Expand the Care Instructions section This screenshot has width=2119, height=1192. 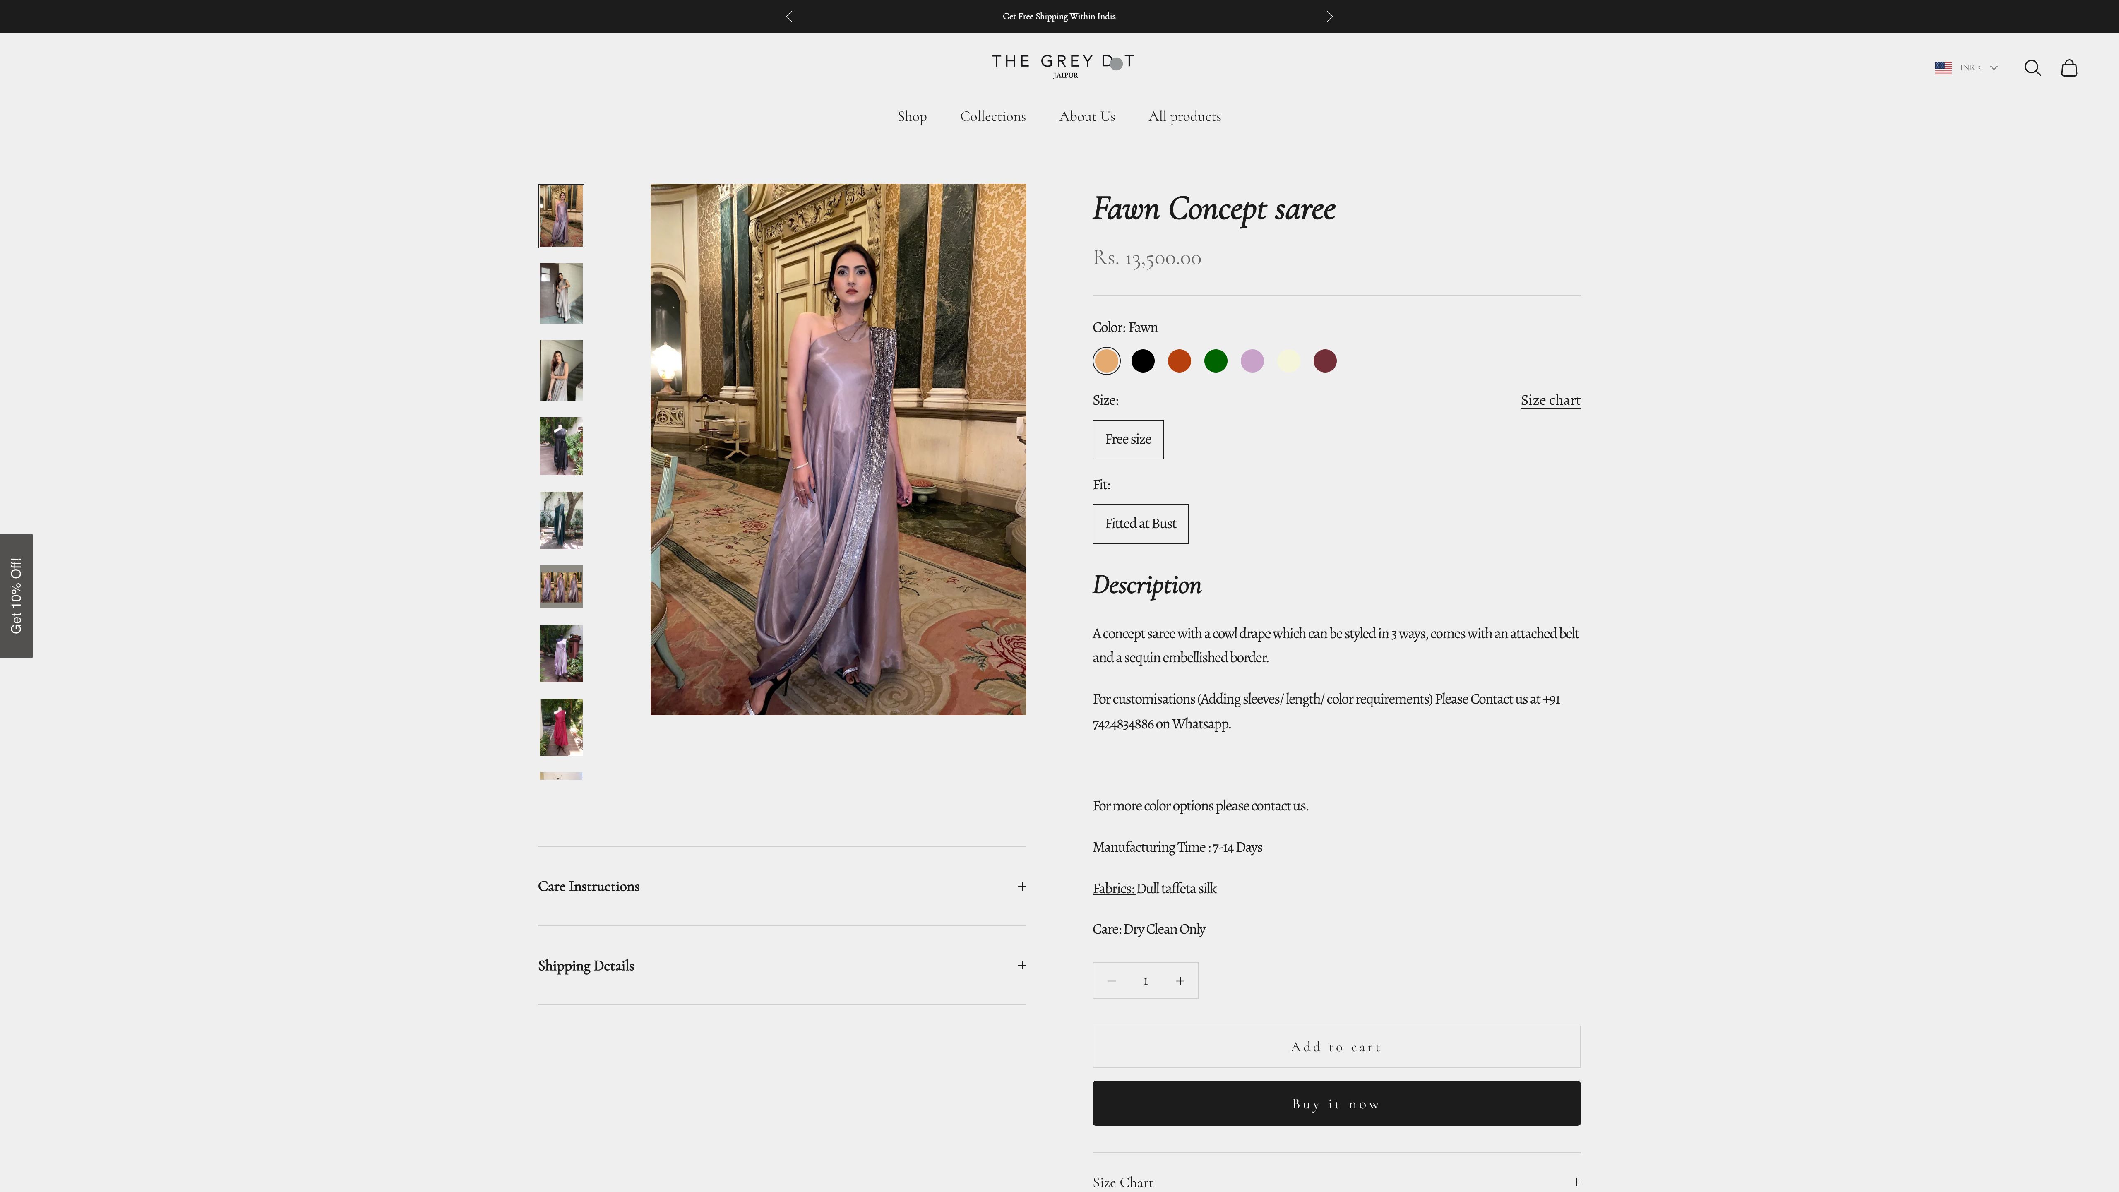coord(781,886)
